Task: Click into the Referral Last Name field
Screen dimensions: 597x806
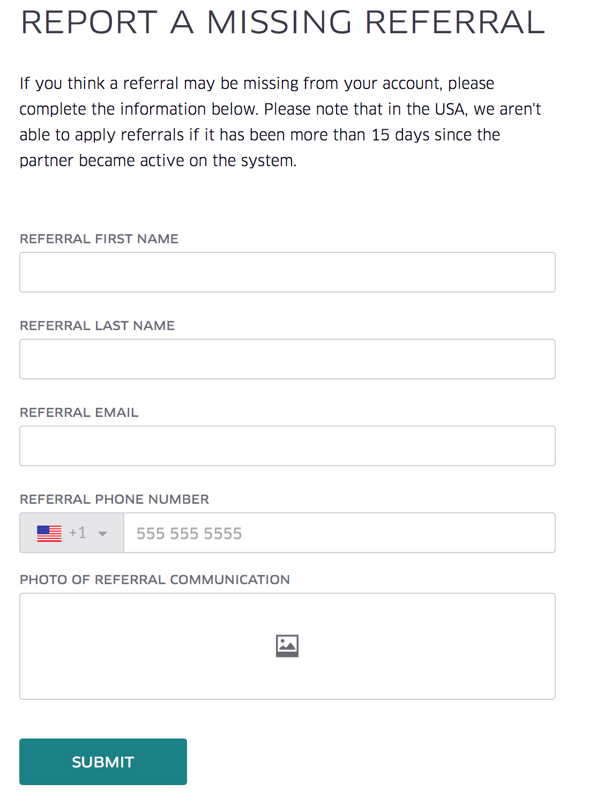Action: click(287, 359)
